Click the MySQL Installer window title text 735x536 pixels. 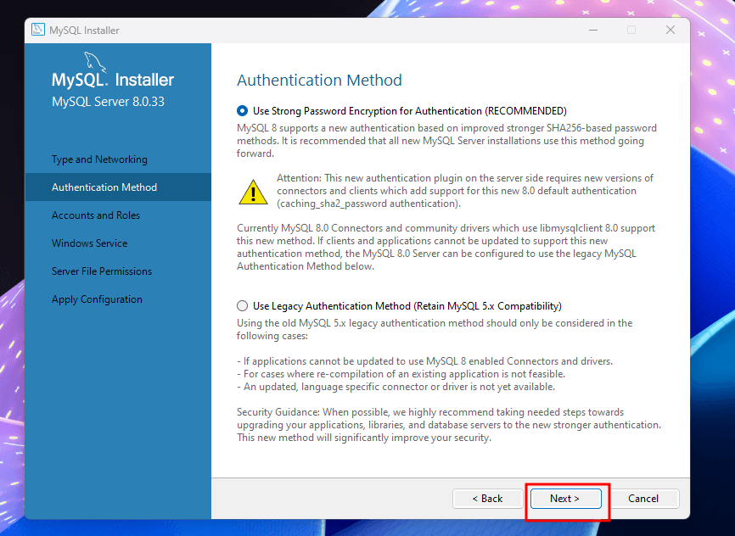click(84, 30)
